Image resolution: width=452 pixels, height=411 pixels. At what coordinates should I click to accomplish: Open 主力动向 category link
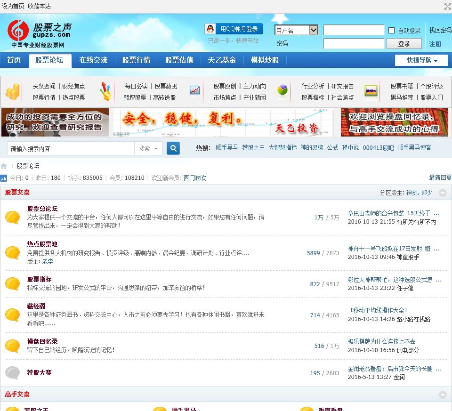[255, 86]
